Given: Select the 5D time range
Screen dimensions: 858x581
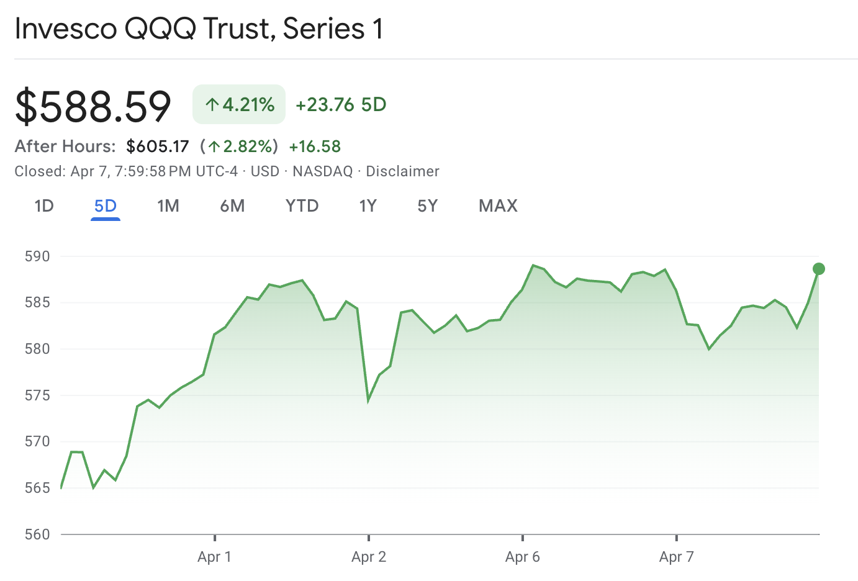Looking at the screenshot, I should pos(104,205).
